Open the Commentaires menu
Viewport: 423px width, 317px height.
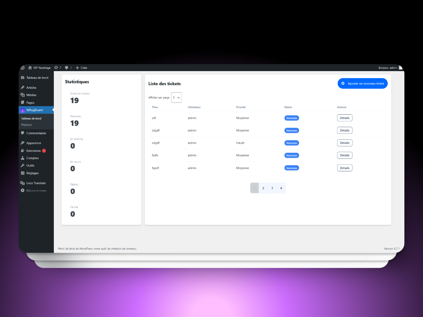[x=36, y=133]
